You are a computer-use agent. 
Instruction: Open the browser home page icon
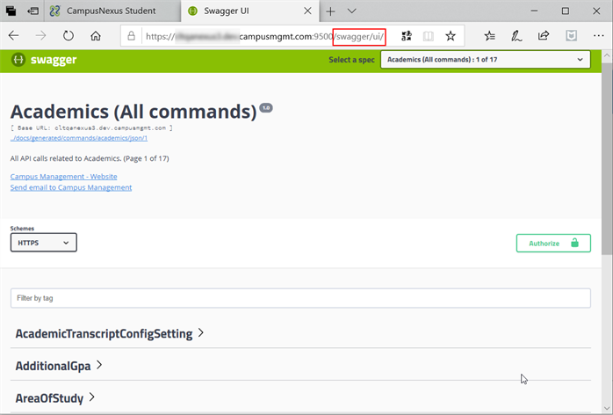tap(96, 36)
